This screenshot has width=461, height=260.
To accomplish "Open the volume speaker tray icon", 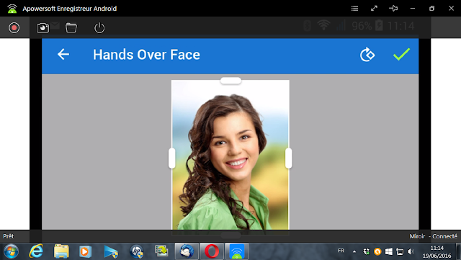I will (411, 251).
